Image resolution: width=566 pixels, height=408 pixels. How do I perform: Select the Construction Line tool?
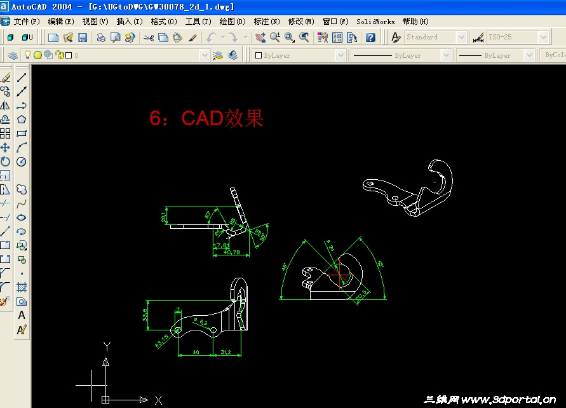(x=22, y=92)
